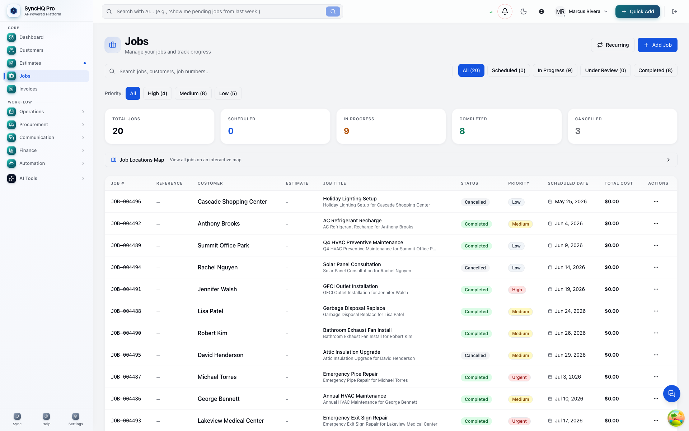Open the chat bubble floating button
The image size is (689, 431).
(x=671, y=394)
